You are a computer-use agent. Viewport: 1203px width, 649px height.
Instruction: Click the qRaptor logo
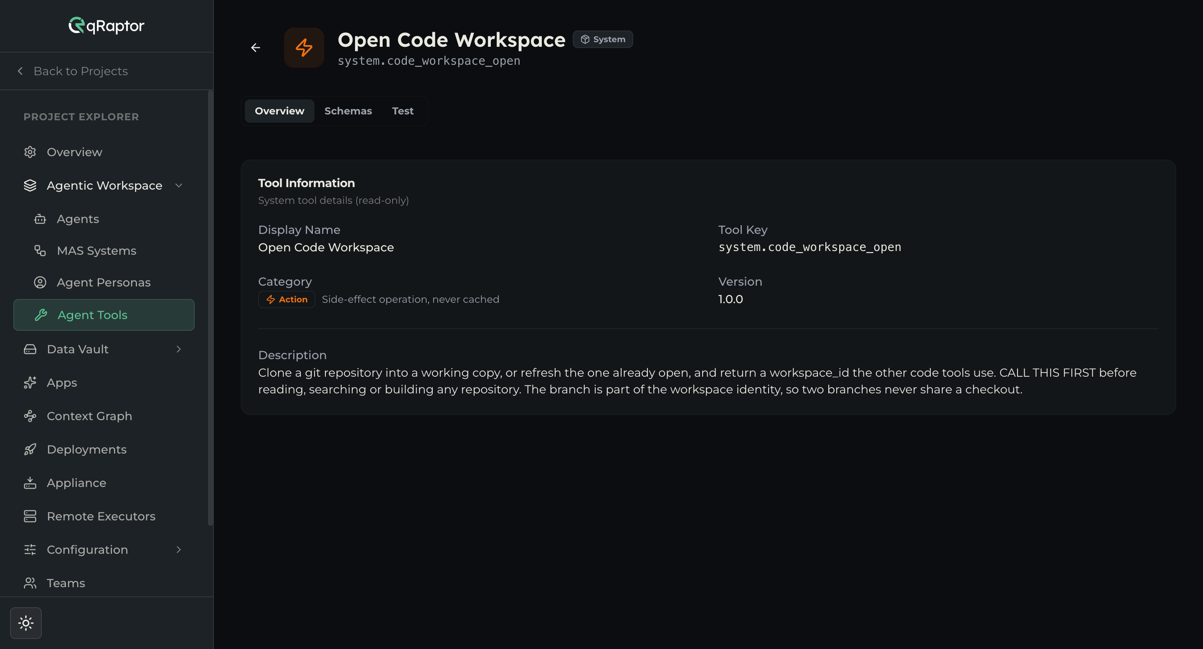point(107,25)
